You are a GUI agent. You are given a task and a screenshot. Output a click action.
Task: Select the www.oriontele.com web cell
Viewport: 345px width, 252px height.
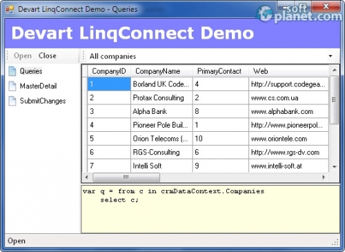[288, 139]
